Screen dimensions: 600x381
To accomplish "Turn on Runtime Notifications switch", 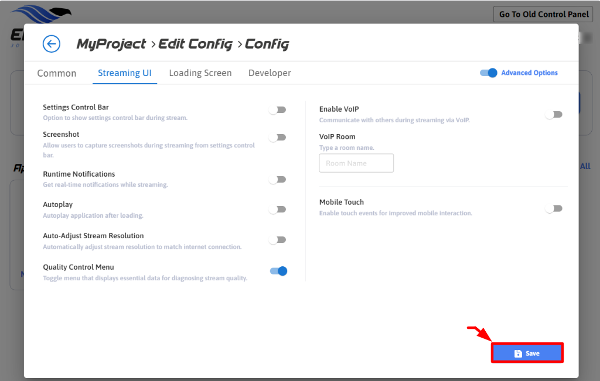I will [277, 180].
